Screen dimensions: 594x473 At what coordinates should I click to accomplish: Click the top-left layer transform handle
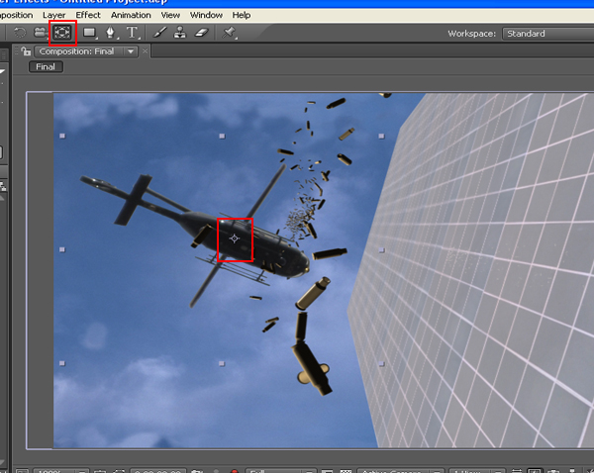pos(62,136)
